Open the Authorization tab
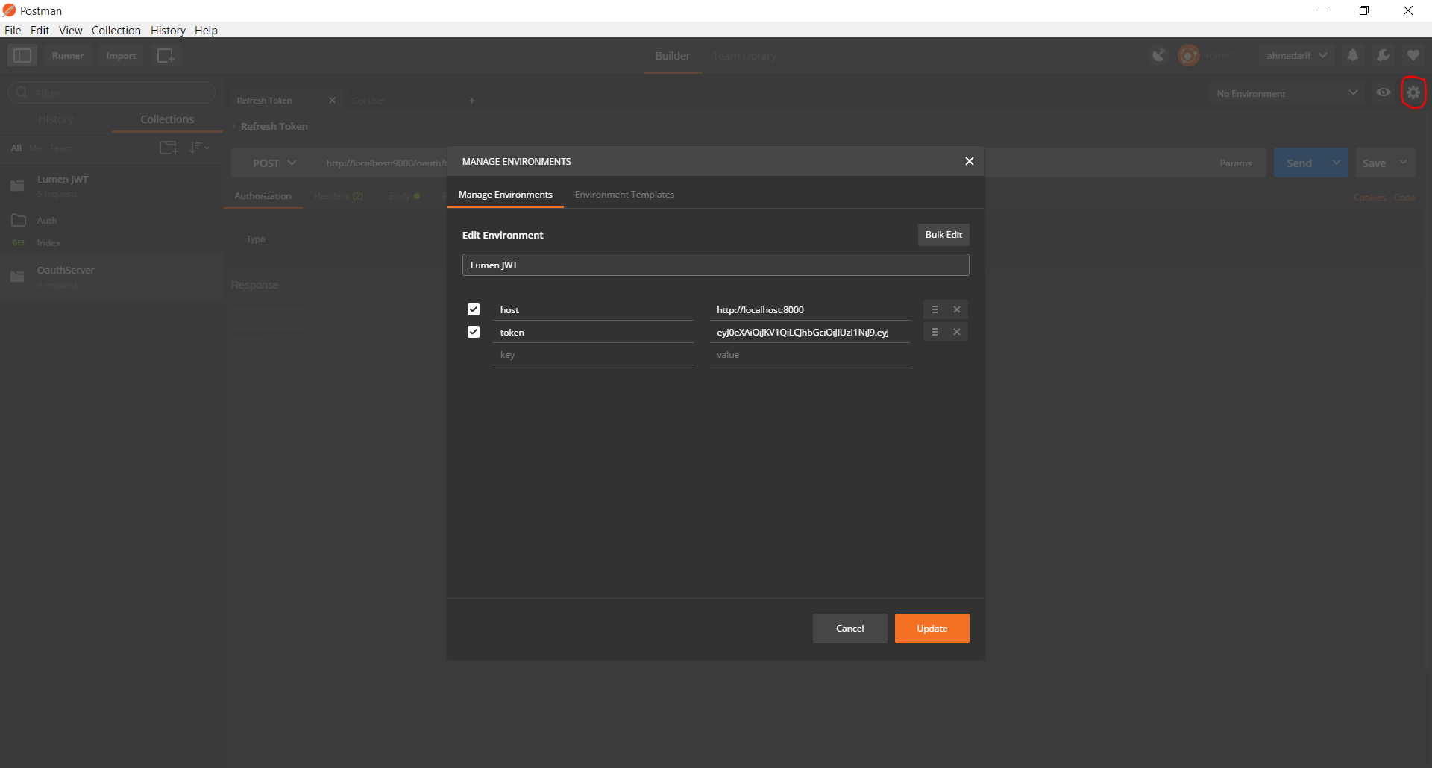 [263, 196]
